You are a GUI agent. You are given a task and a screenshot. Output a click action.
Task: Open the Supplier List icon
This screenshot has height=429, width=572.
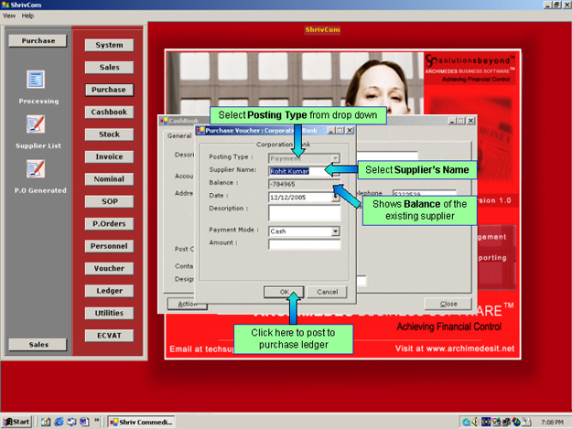pos(36,124)
